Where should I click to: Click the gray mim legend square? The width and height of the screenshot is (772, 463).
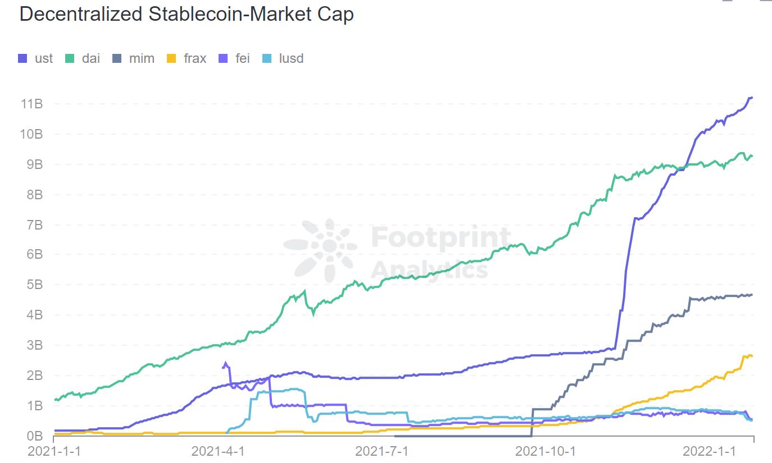point(117,58)
